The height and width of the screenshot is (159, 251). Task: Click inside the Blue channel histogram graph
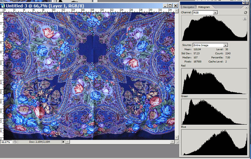[214, 142]
